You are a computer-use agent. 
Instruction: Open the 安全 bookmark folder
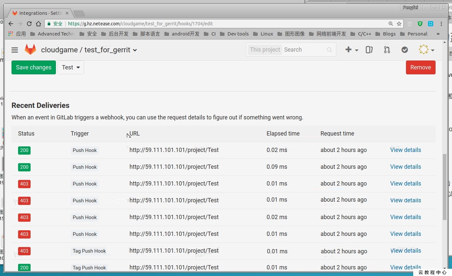88,34
